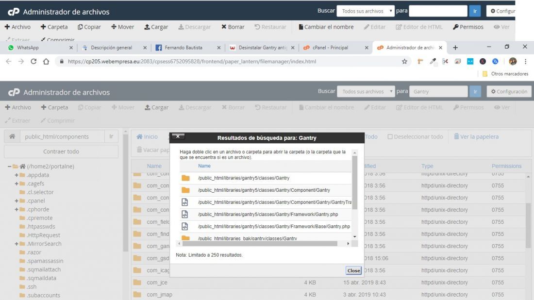The image size is (534, 300).
Task: Click Borrar in the top banner toolbar
Action: (233, 27)
